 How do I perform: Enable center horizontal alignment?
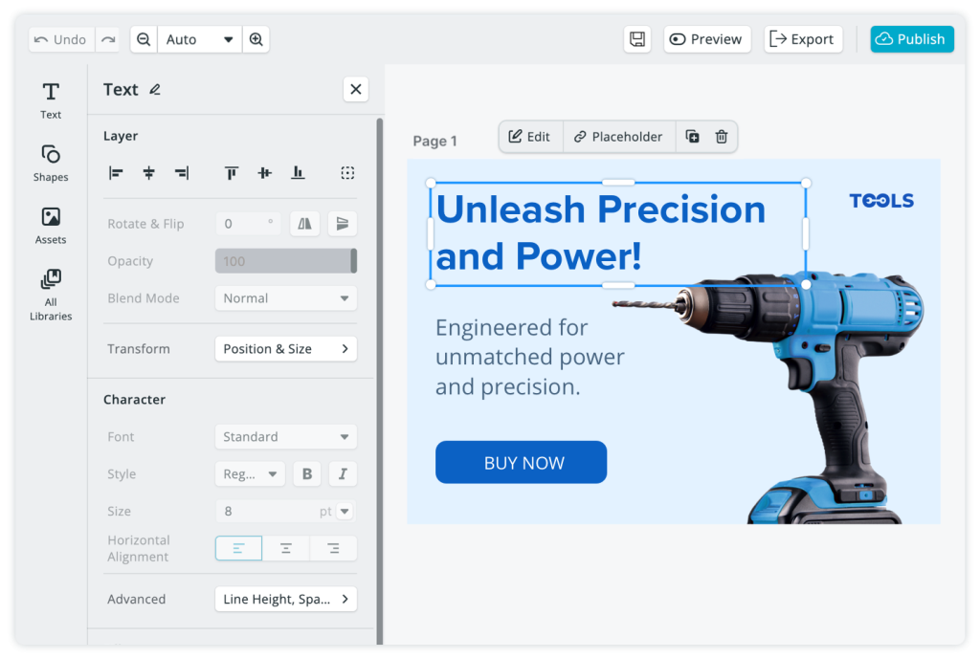tap(285, 548)
